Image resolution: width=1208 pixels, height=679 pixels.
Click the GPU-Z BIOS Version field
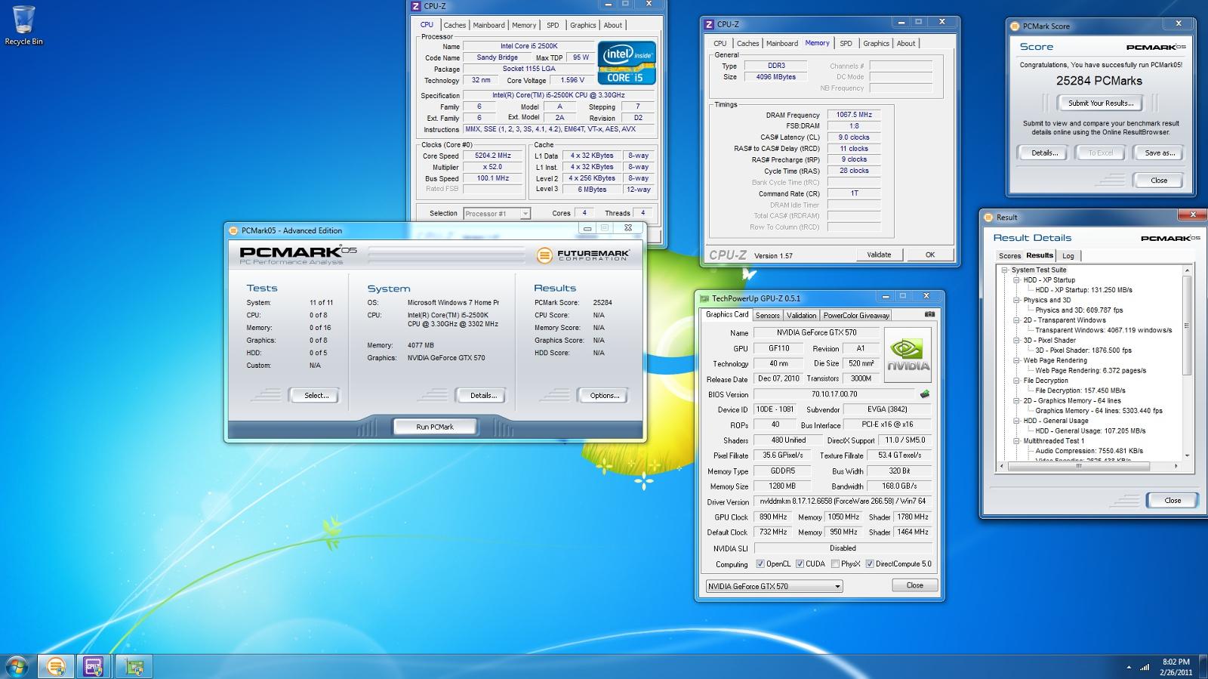tap(834, 394)
